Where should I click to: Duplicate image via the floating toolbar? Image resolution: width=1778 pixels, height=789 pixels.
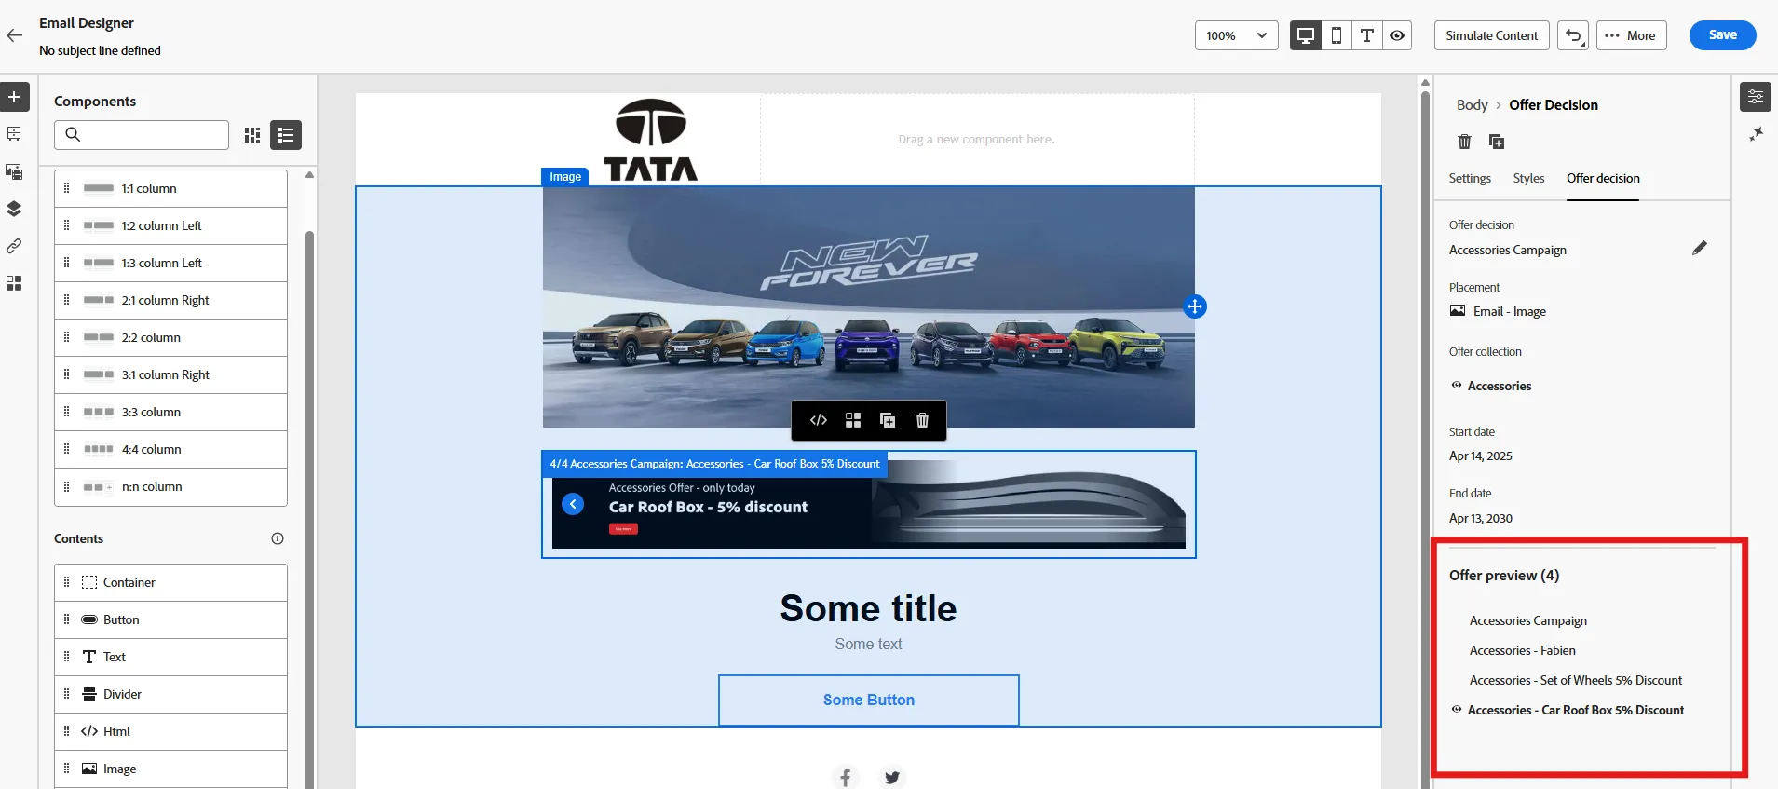click(888, 420)
